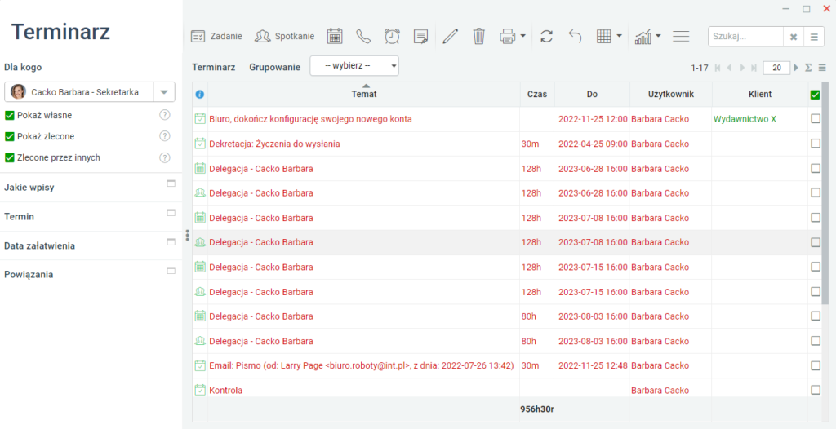Screen dimensions: 836x429
Task: Click the phone call icon
Action: point(363,36)
